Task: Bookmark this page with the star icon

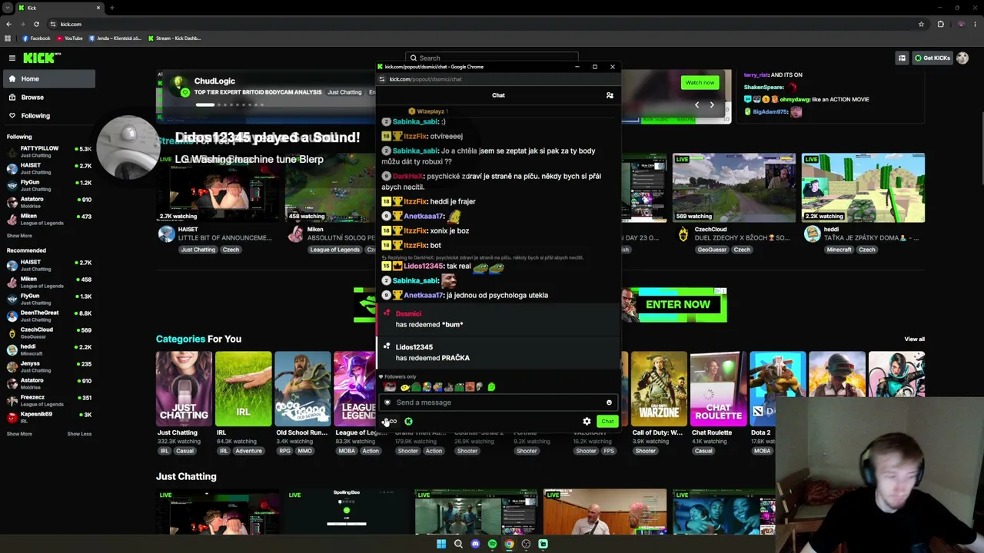Action: pos(921,24)
